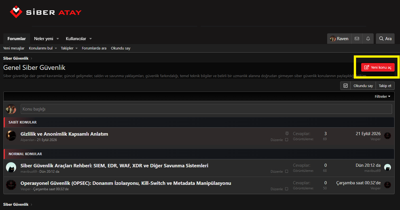Open Forumlarda ara in sub-navigation

point(94,48)
